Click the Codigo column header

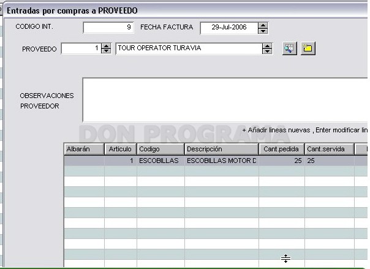160,149
